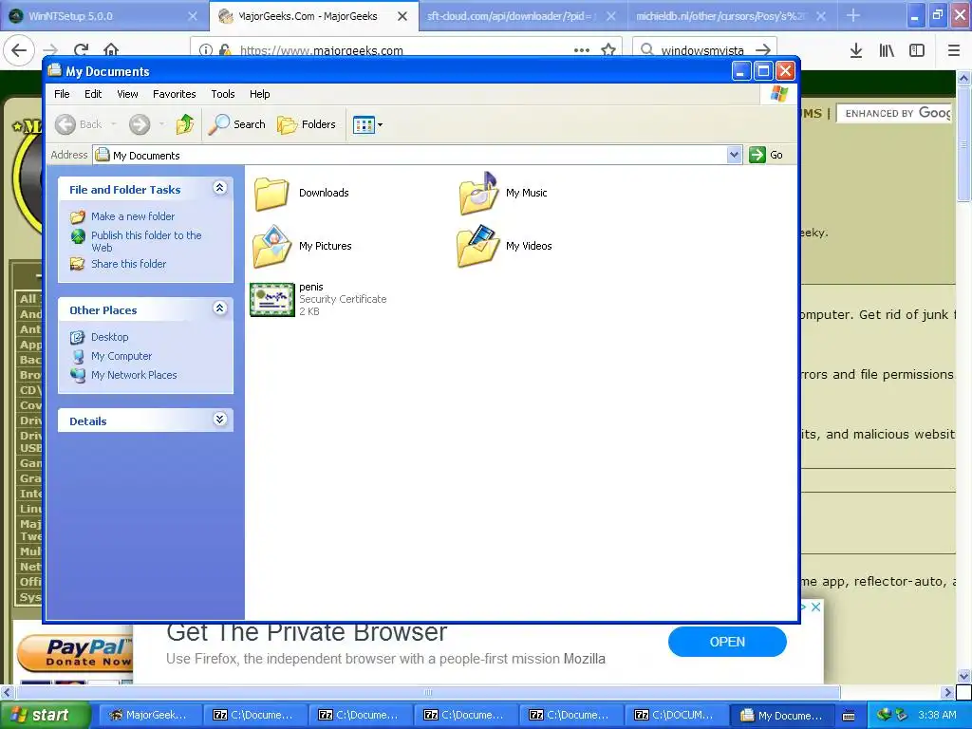Open the View menu

(x=127, y=94)
